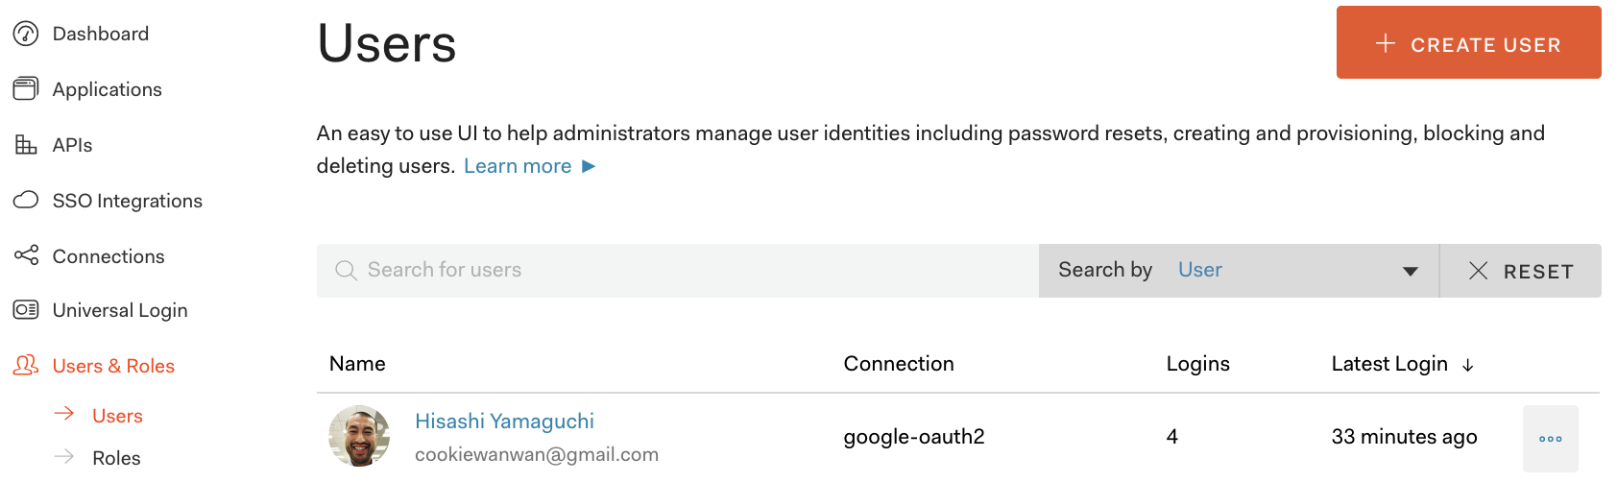Reset the user search filter
The height and width of the screenshot is (482, 1617).
(1521, 271)
